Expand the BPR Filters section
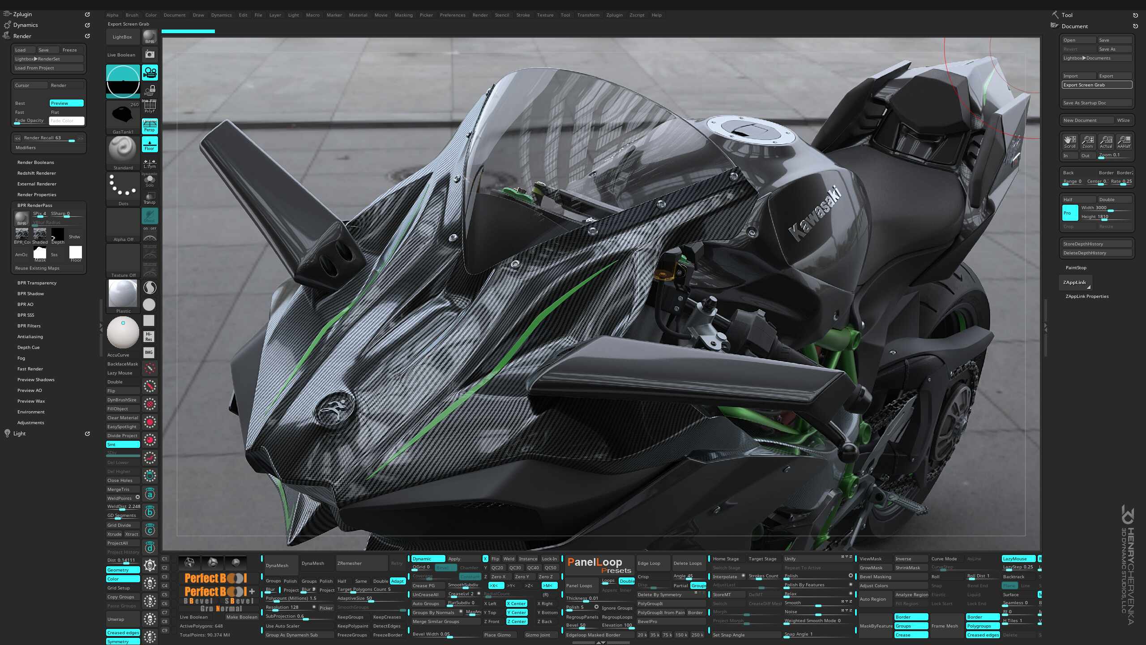This screenshot has width=1146, height=645. 29,326
